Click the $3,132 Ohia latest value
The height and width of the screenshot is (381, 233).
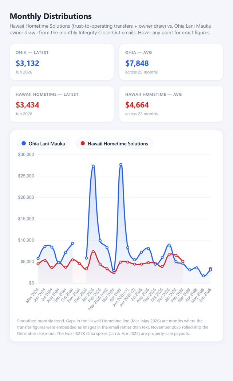[x=27, y=63]
